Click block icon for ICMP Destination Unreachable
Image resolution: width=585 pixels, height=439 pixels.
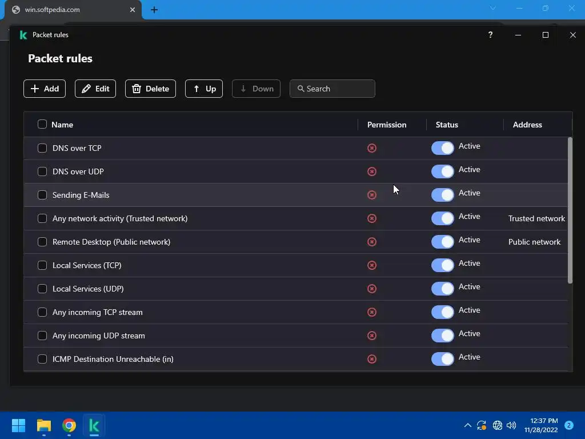click(x=371, y=359)
